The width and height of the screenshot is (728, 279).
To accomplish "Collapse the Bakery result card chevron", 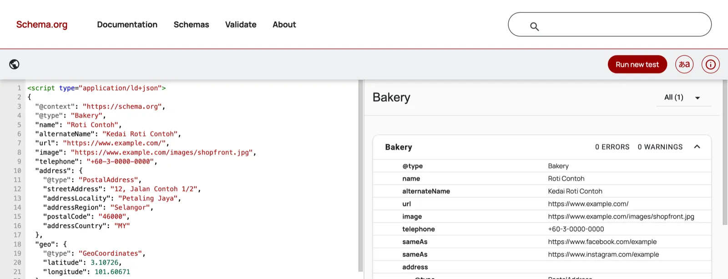I will (x=697, y=147).
